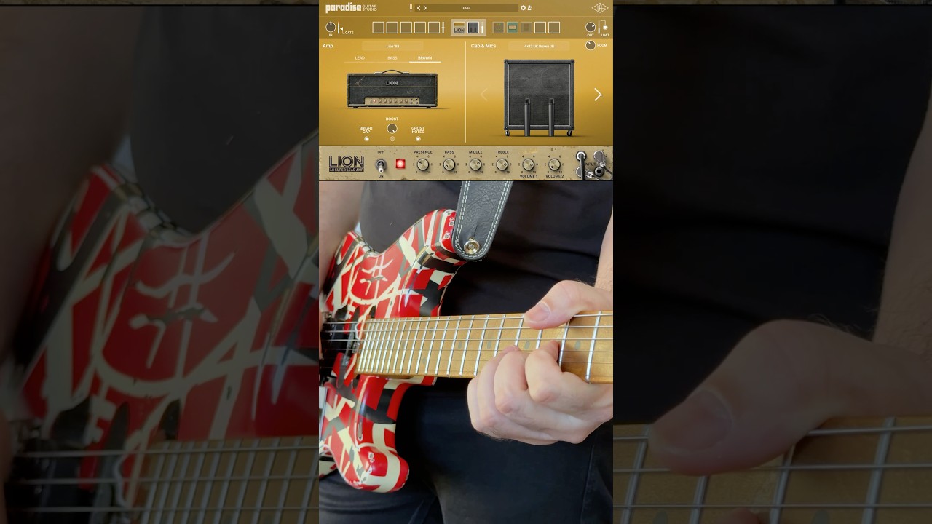
Task: Toggle the button under the BOOST knob
Action: point(392,138)
